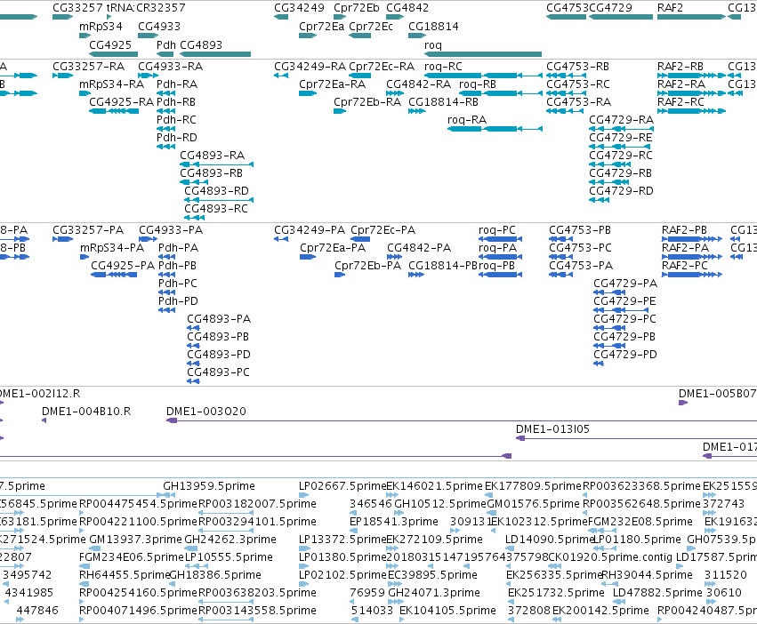
Task: Click the Cpr72Ea gene label
Action: point(321,27)
